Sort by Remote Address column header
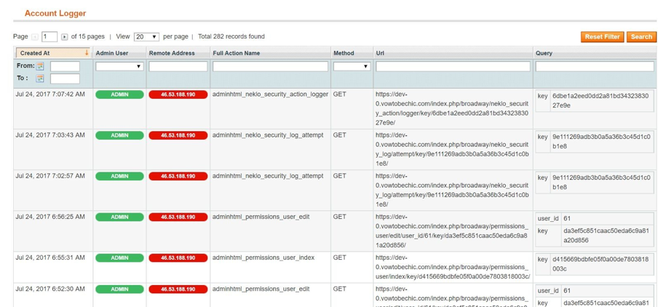 172,53
